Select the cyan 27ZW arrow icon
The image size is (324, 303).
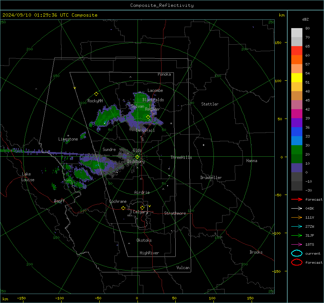click(297, 227)
